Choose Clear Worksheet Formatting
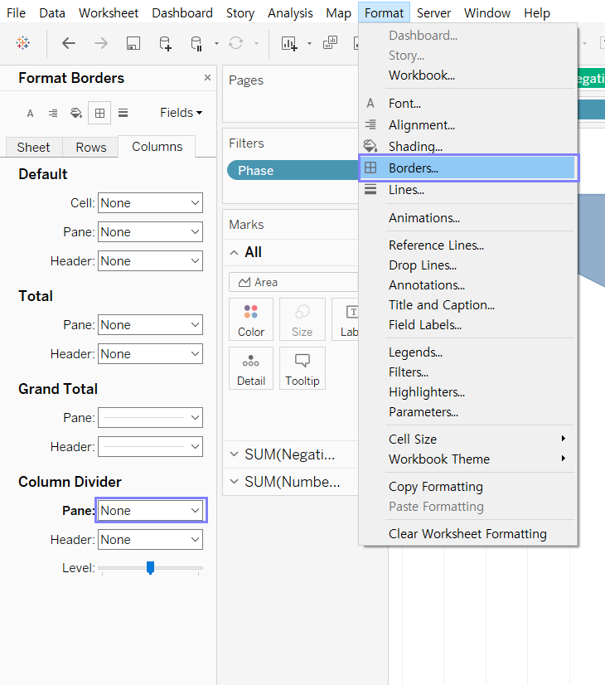Screen dimensions: 605x685 tap(469, 534)
